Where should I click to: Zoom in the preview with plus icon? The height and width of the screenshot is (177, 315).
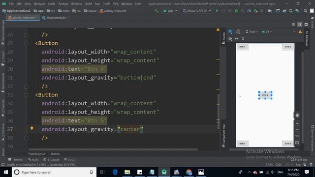point(297,123)
